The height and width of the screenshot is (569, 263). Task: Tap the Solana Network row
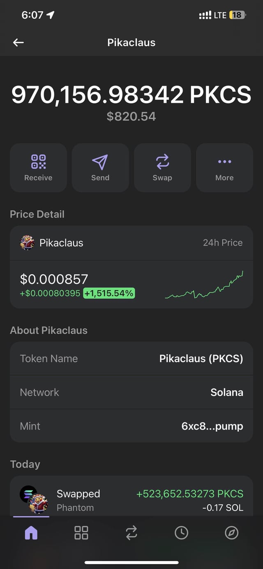point(131,392)
